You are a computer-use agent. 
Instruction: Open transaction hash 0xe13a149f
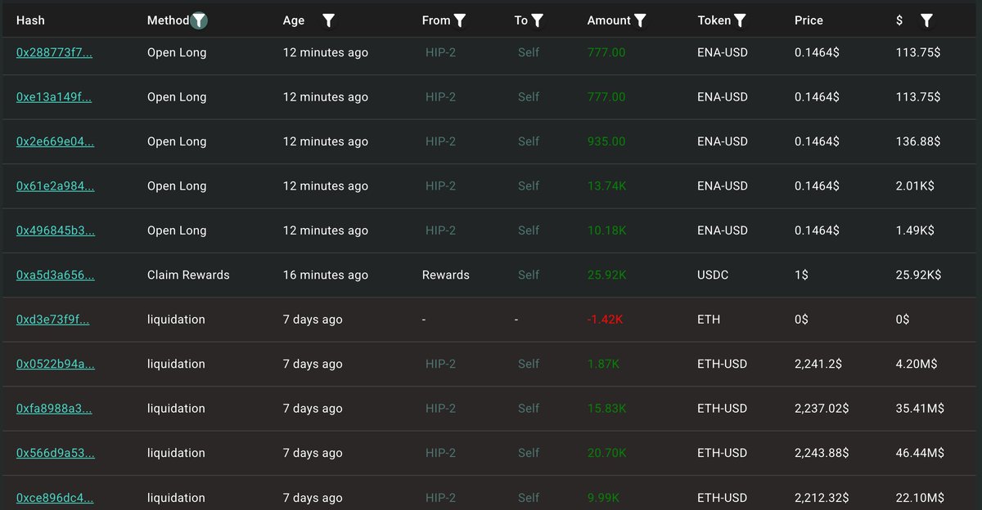(x=54, y=96)
